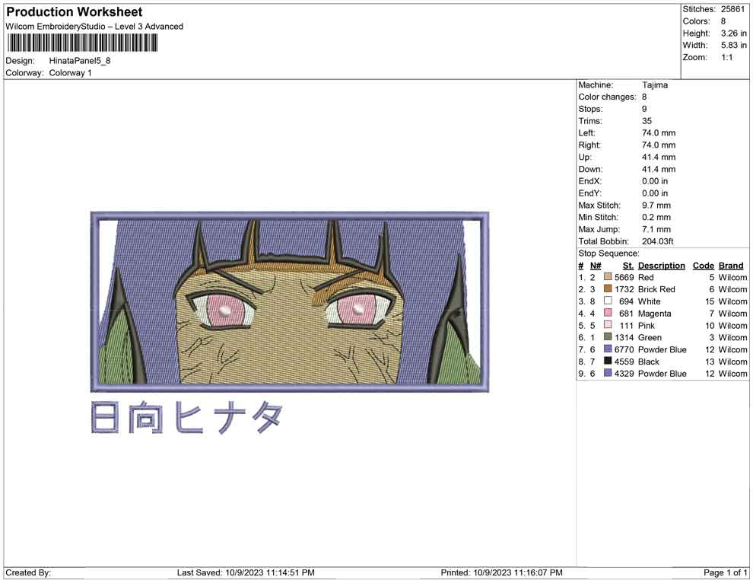Image resolution: width=753 pixels, height=580 pixels.
Task: Click the min stitch value '0.2 mm'
Action: [656, 217]
